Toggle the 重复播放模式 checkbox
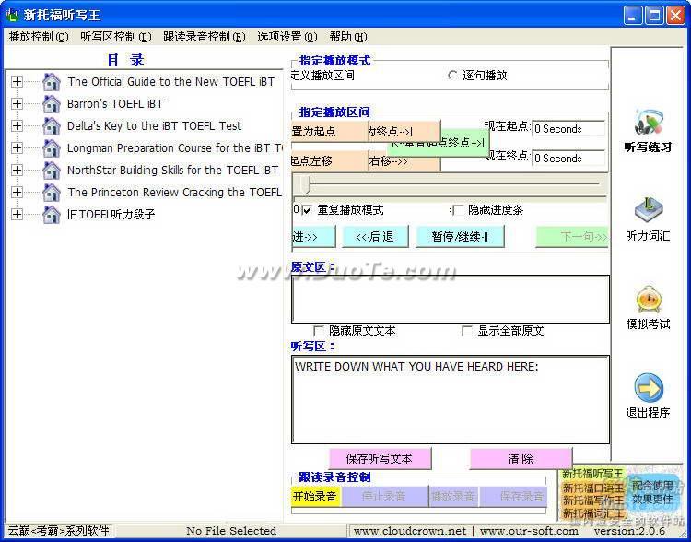This screenshot has width=691, height=542. 307,210
